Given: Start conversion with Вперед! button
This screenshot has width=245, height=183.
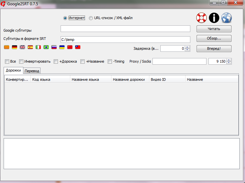Looking at the screenshot, I should 214,48.
